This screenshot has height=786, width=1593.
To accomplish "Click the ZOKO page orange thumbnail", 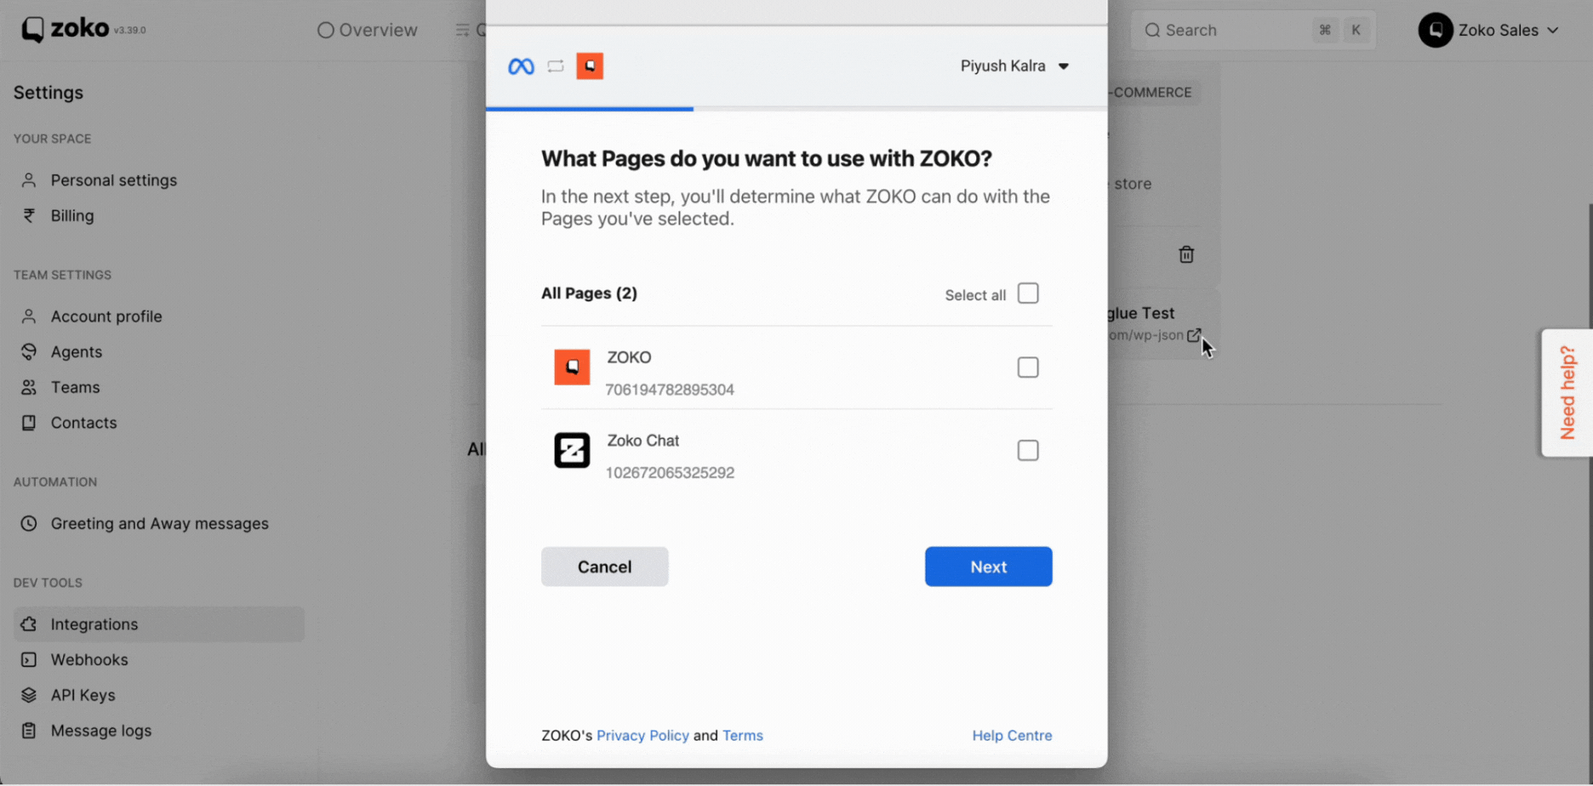I will point(572,367).
